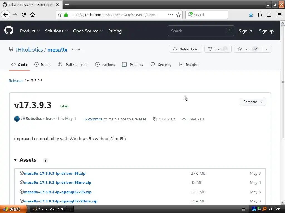Click the browser address bar URL
Screen dimensions: 285x213
[x=114, y=15]
